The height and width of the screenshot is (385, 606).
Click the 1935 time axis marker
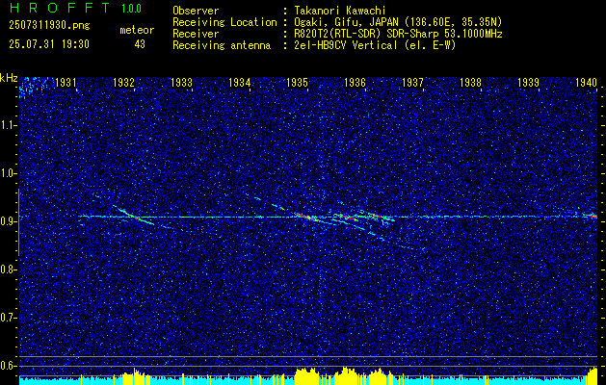tap(297, 82)
